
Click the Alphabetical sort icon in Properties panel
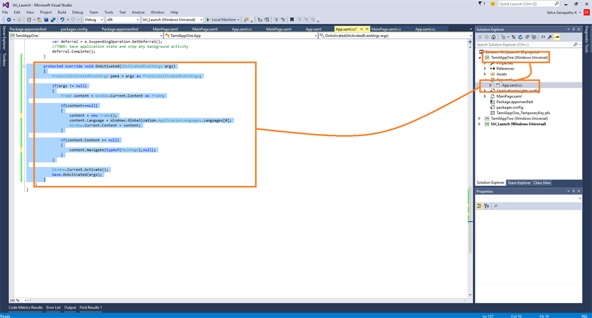[487, 205]
